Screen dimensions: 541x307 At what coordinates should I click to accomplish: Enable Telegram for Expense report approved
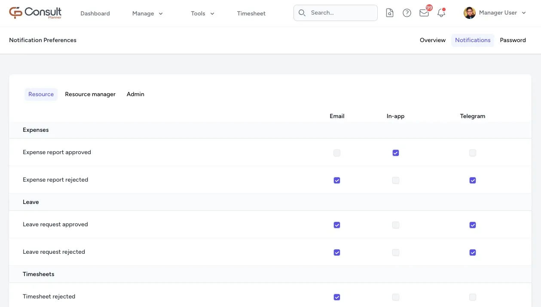click(473, 153)
